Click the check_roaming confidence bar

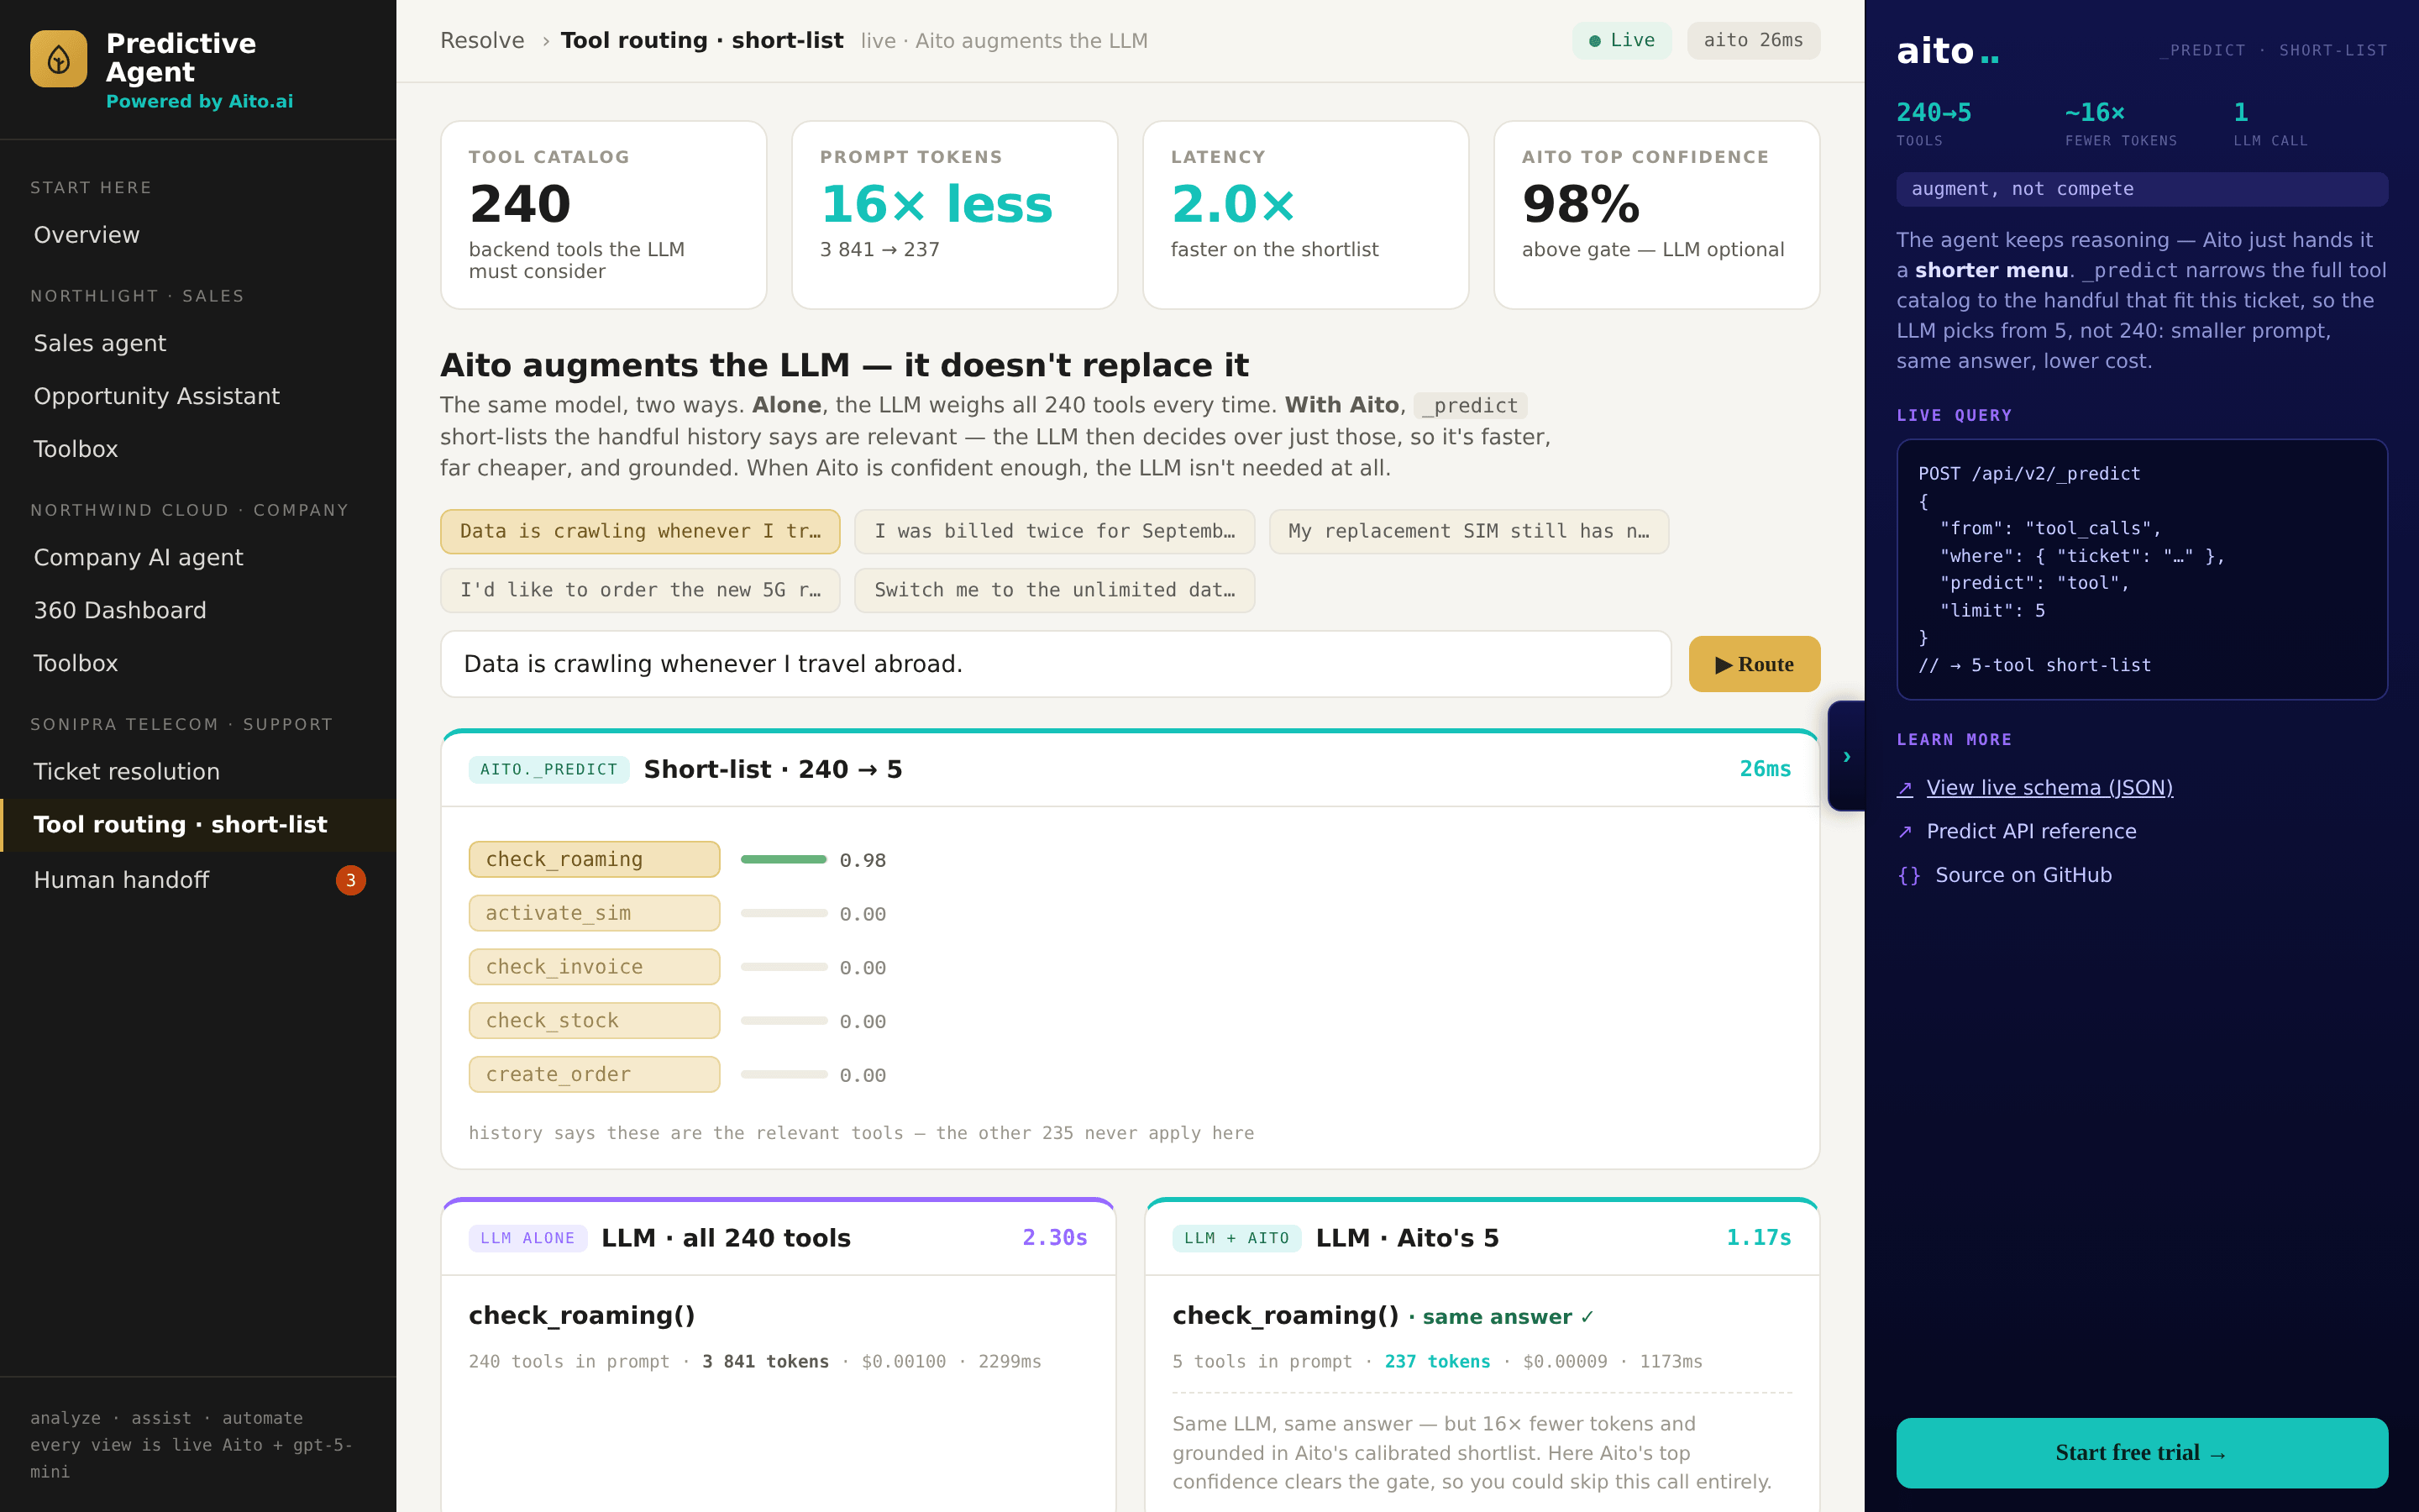click(x=784, y=860)
